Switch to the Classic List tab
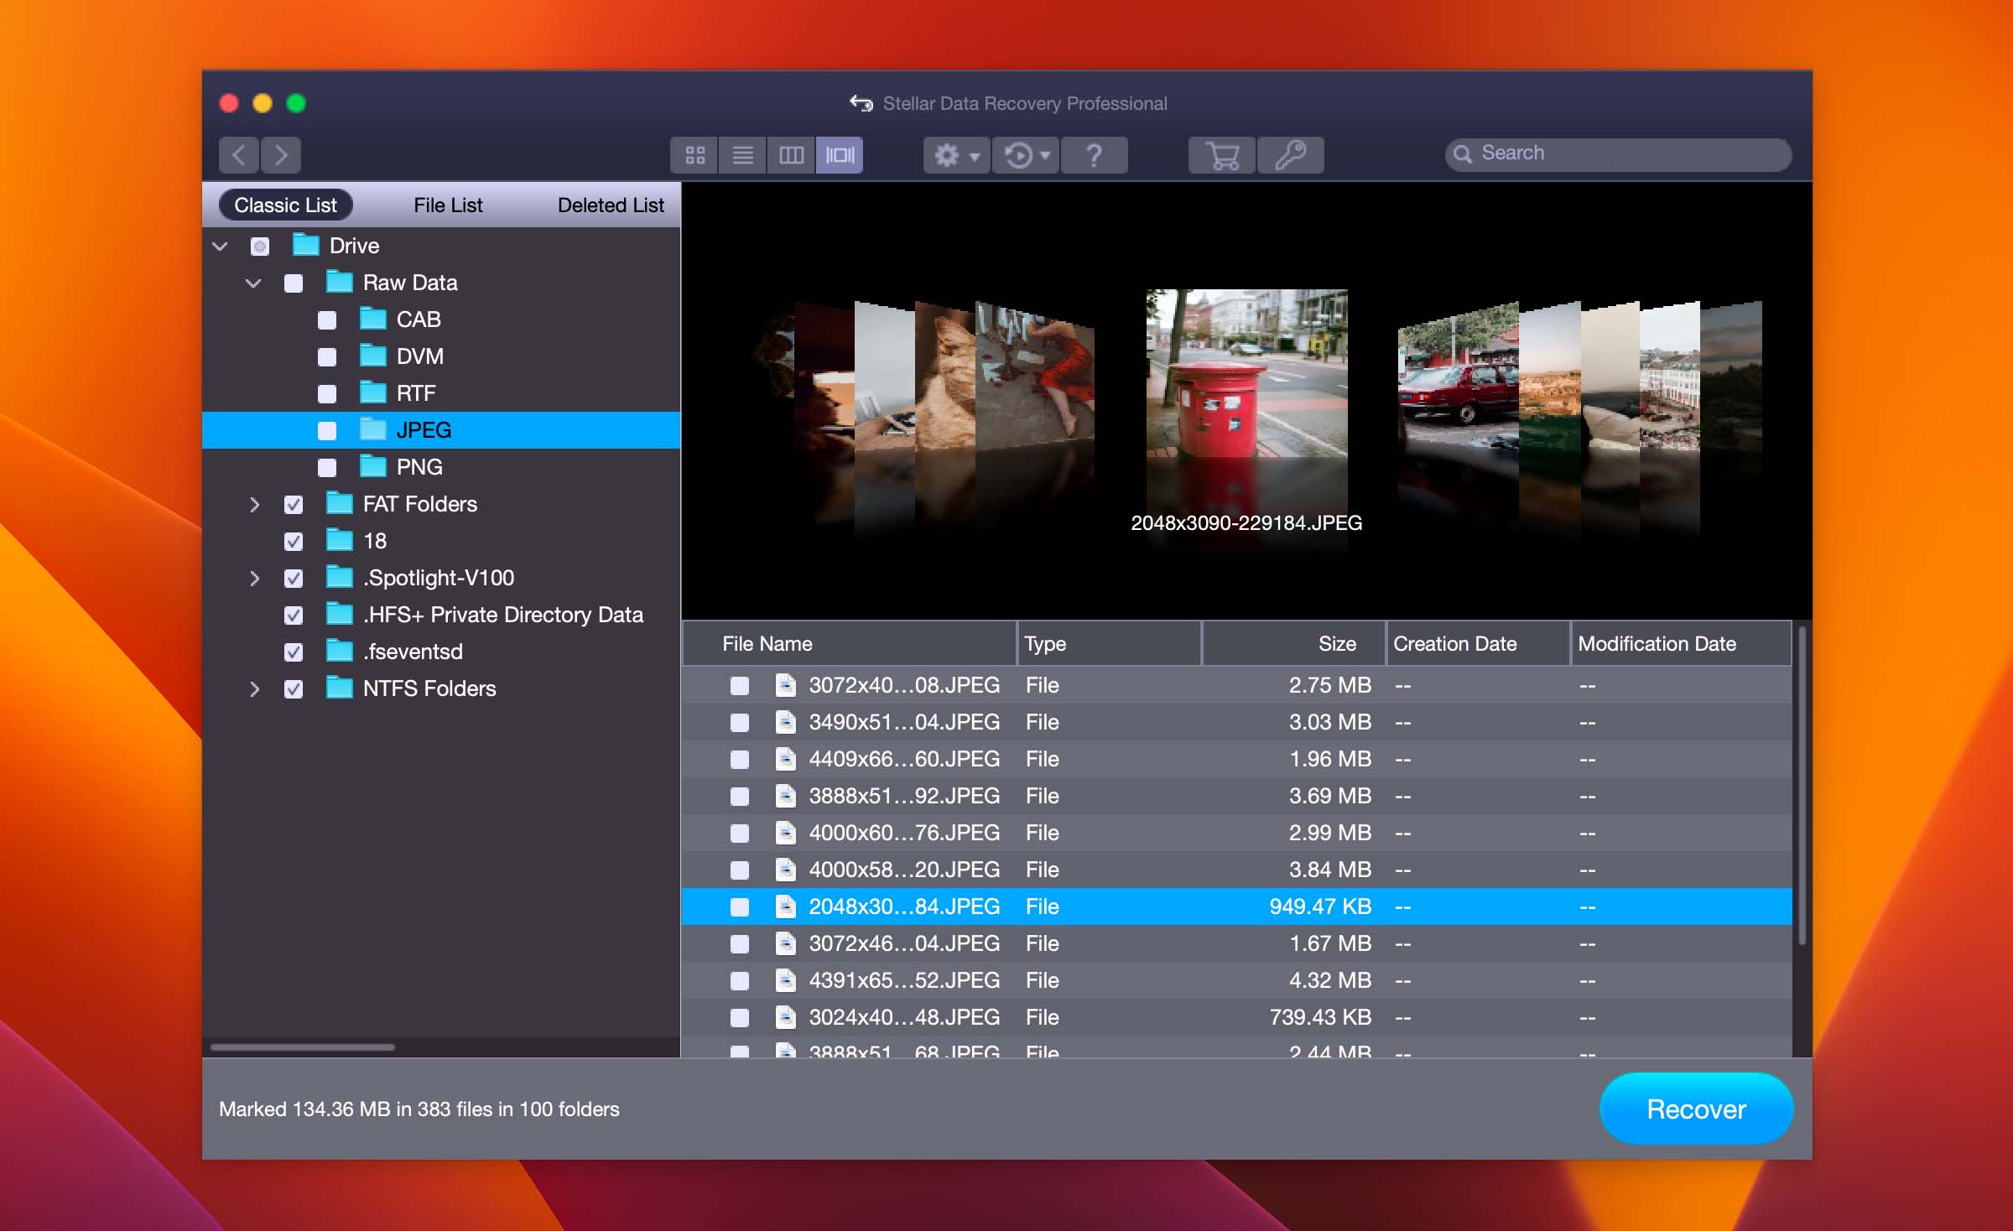This screenshot has width=2013, height=1231. 285,205
